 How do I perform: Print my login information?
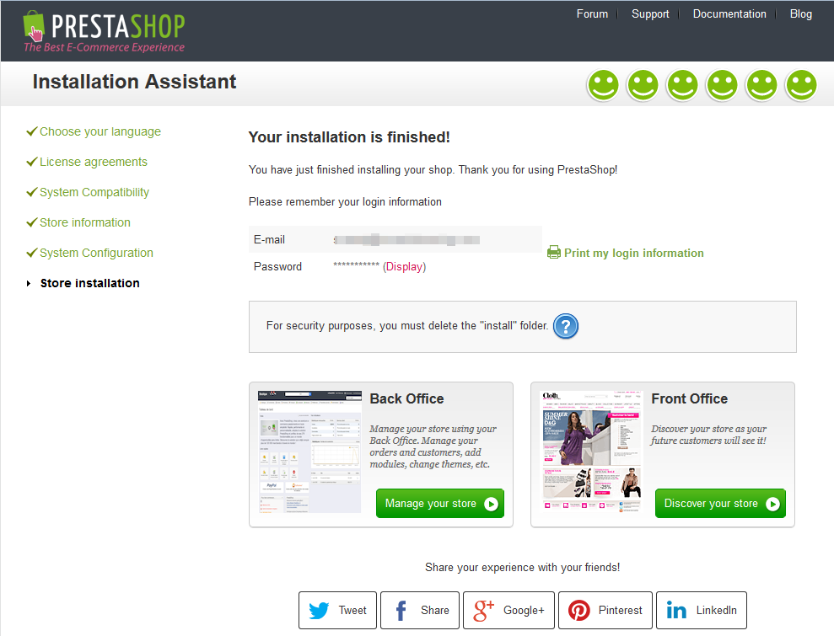pyautogui.click(x=633, y=253)
